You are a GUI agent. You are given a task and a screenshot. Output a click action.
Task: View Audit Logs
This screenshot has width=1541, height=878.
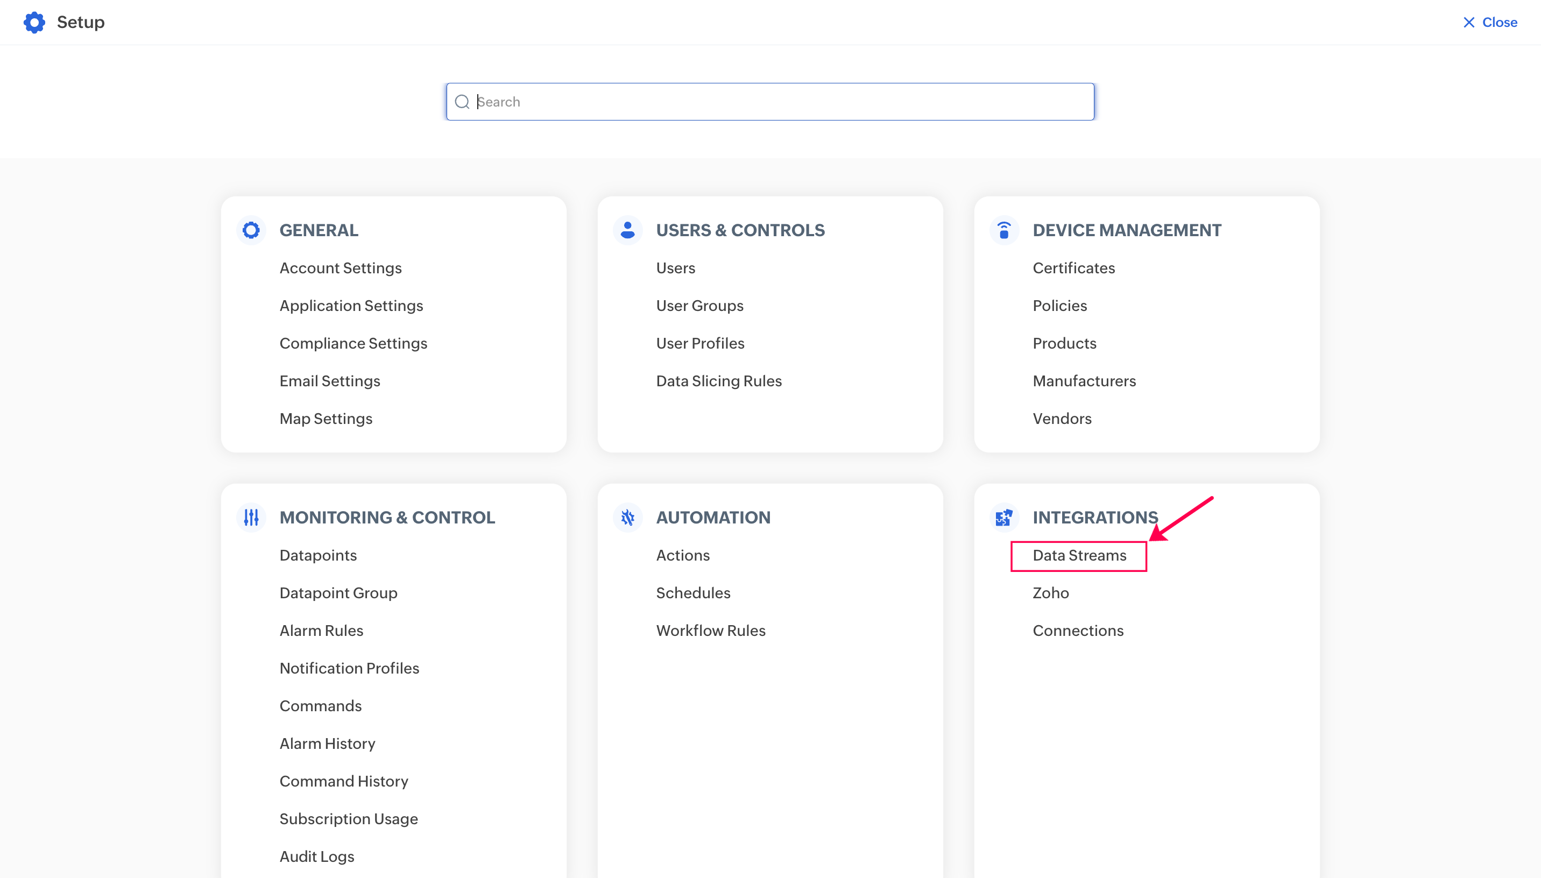click(x=316, y=856)
